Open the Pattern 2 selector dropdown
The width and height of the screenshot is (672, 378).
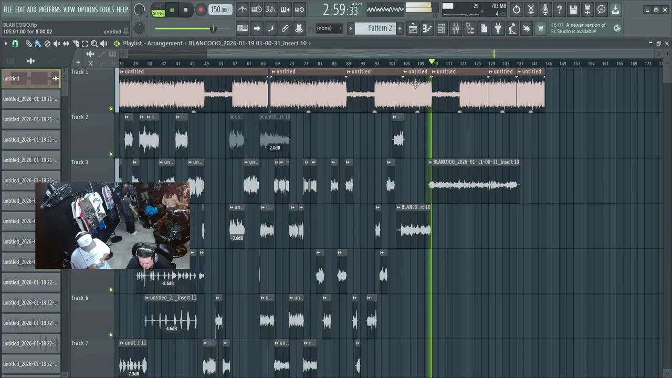(375, 28)
